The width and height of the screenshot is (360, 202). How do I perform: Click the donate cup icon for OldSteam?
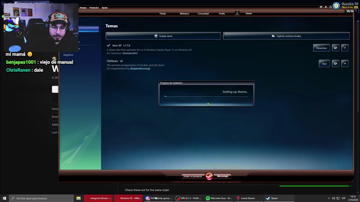tap(336, 64)
